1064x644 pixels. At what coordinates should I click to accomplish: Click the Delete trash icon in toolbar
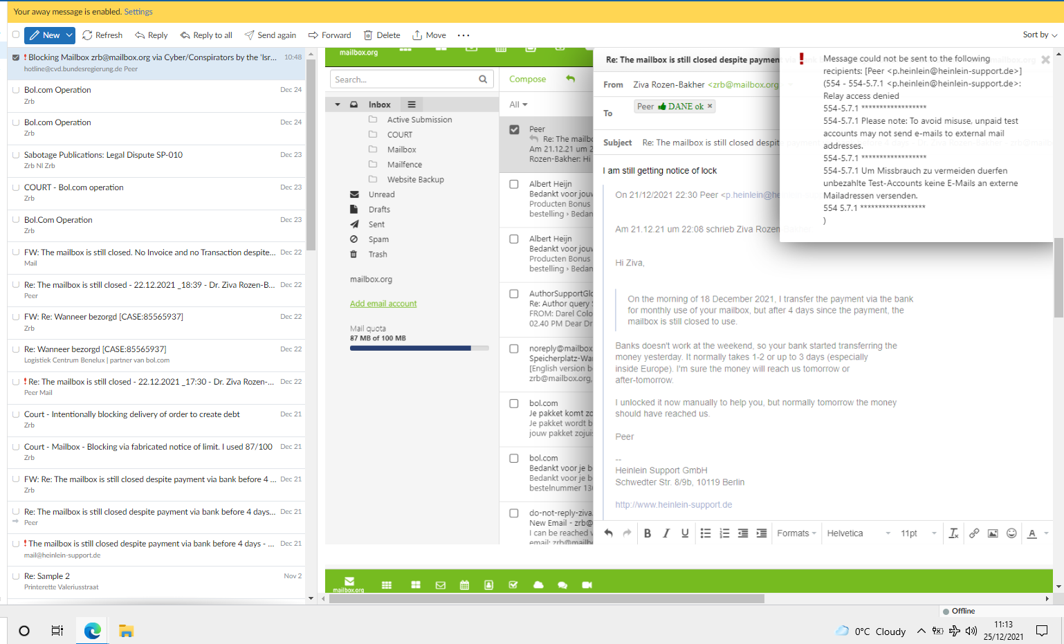click(x=368, y=35)
